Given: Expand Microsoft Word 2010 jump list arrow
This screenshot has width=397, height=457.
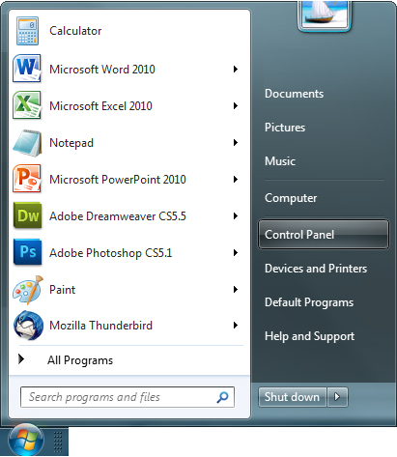Looking at the screenshot, I should (x=236, y=69).
